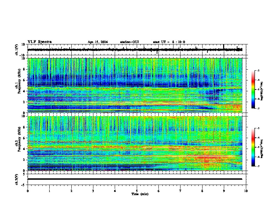The image size is (277, 214).
Task: Click the "VLF Spectra" title text
Action: pyautogui.click(x=40, y=42)
